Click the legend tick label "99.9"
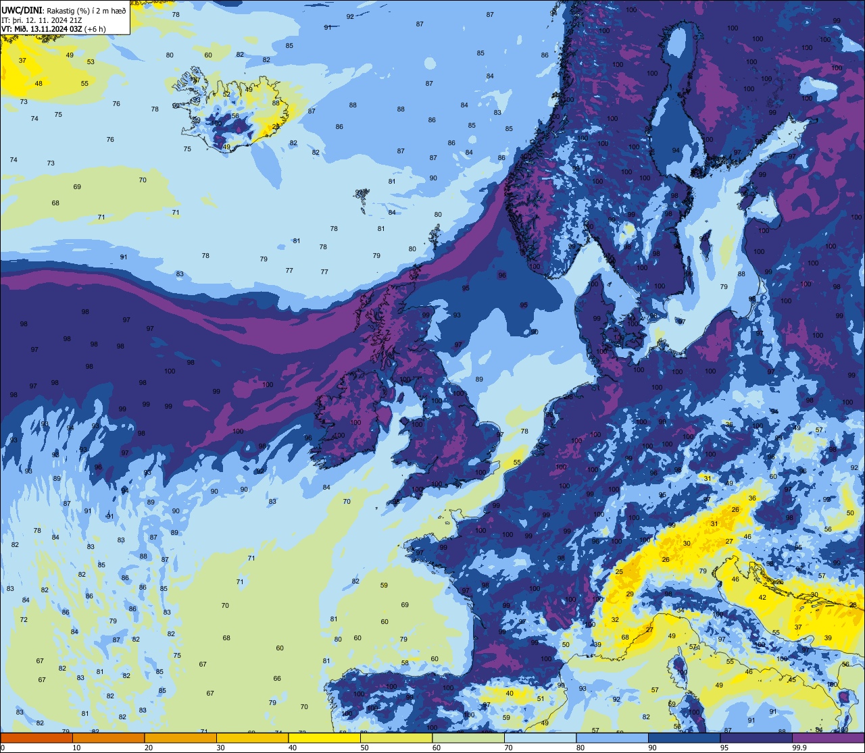 tap(799, 748)
